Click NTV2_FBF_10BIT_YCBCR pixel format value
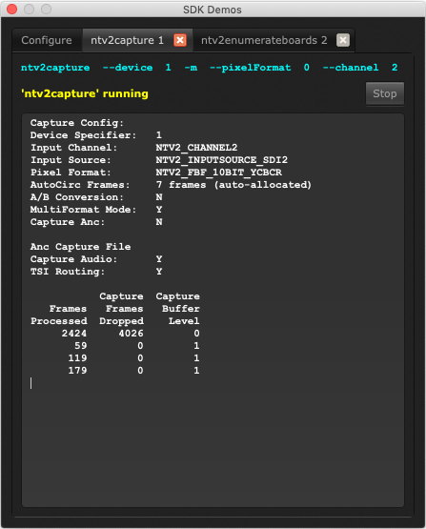This screenshot has height=529, width=426. tap(218, 173)
